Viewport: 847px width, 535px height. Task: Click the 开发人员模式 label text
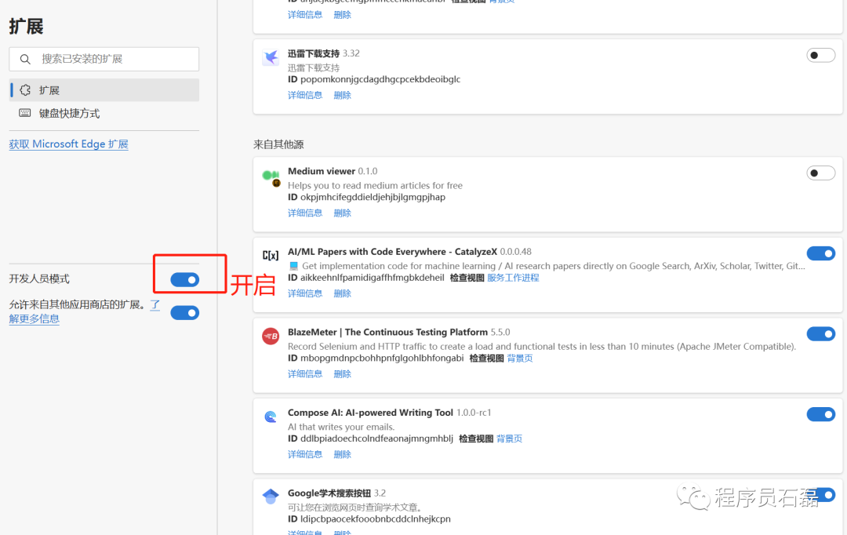tap(39, 278)
